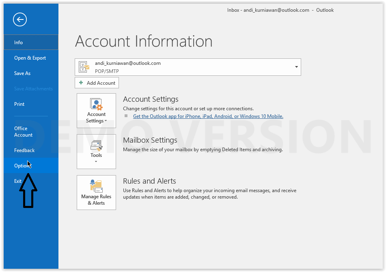The image size is (386, 272).
Task: Click the window title 'Inbox - andi_kurniawan@outlook.com'
Action: tap(268, 10)
